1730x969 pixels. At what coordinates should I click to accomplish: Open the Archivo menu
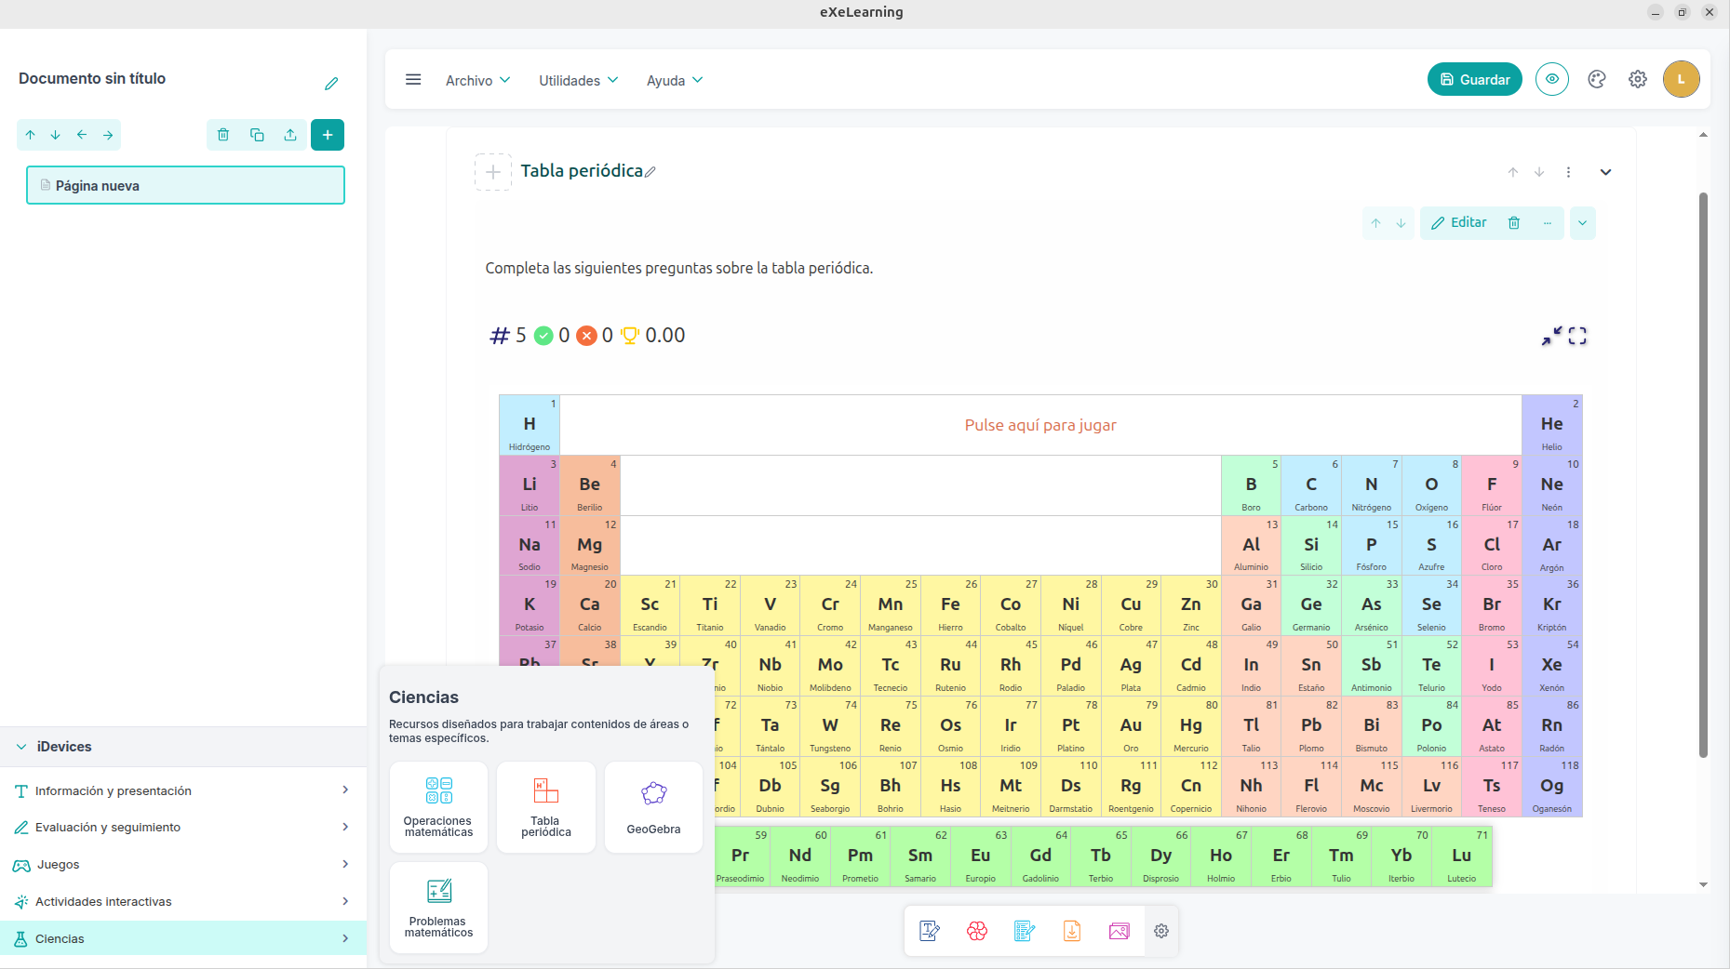click(477, 81)
